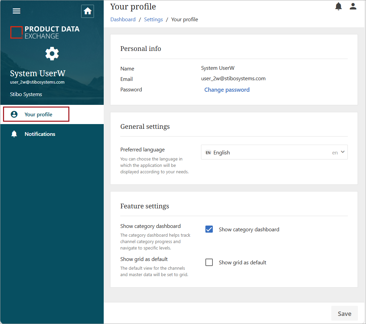Open the user account icon top right
This screenshot has width=366, height=324.
[x=353, y=6]
